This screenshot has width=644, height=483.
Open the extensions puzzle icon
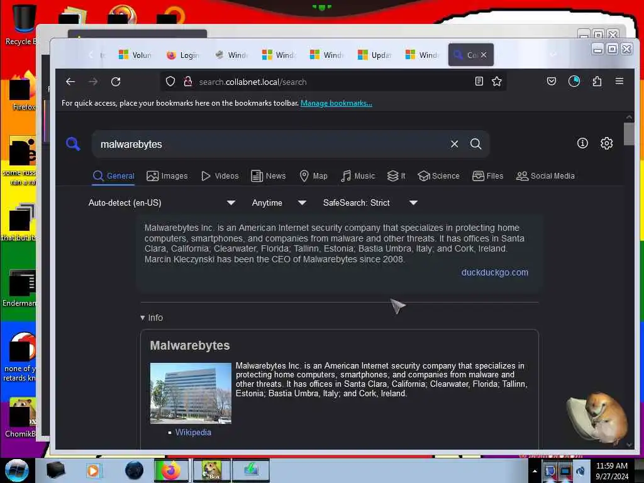(597, 81)
